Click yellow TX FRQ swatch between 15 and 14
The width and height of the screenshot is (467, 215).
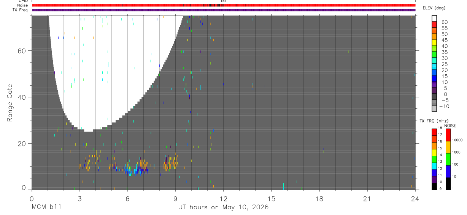click(434, 152)
